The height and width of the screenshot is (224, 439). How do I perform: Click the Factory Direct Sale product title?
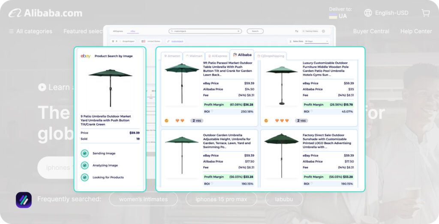[327, 141]
